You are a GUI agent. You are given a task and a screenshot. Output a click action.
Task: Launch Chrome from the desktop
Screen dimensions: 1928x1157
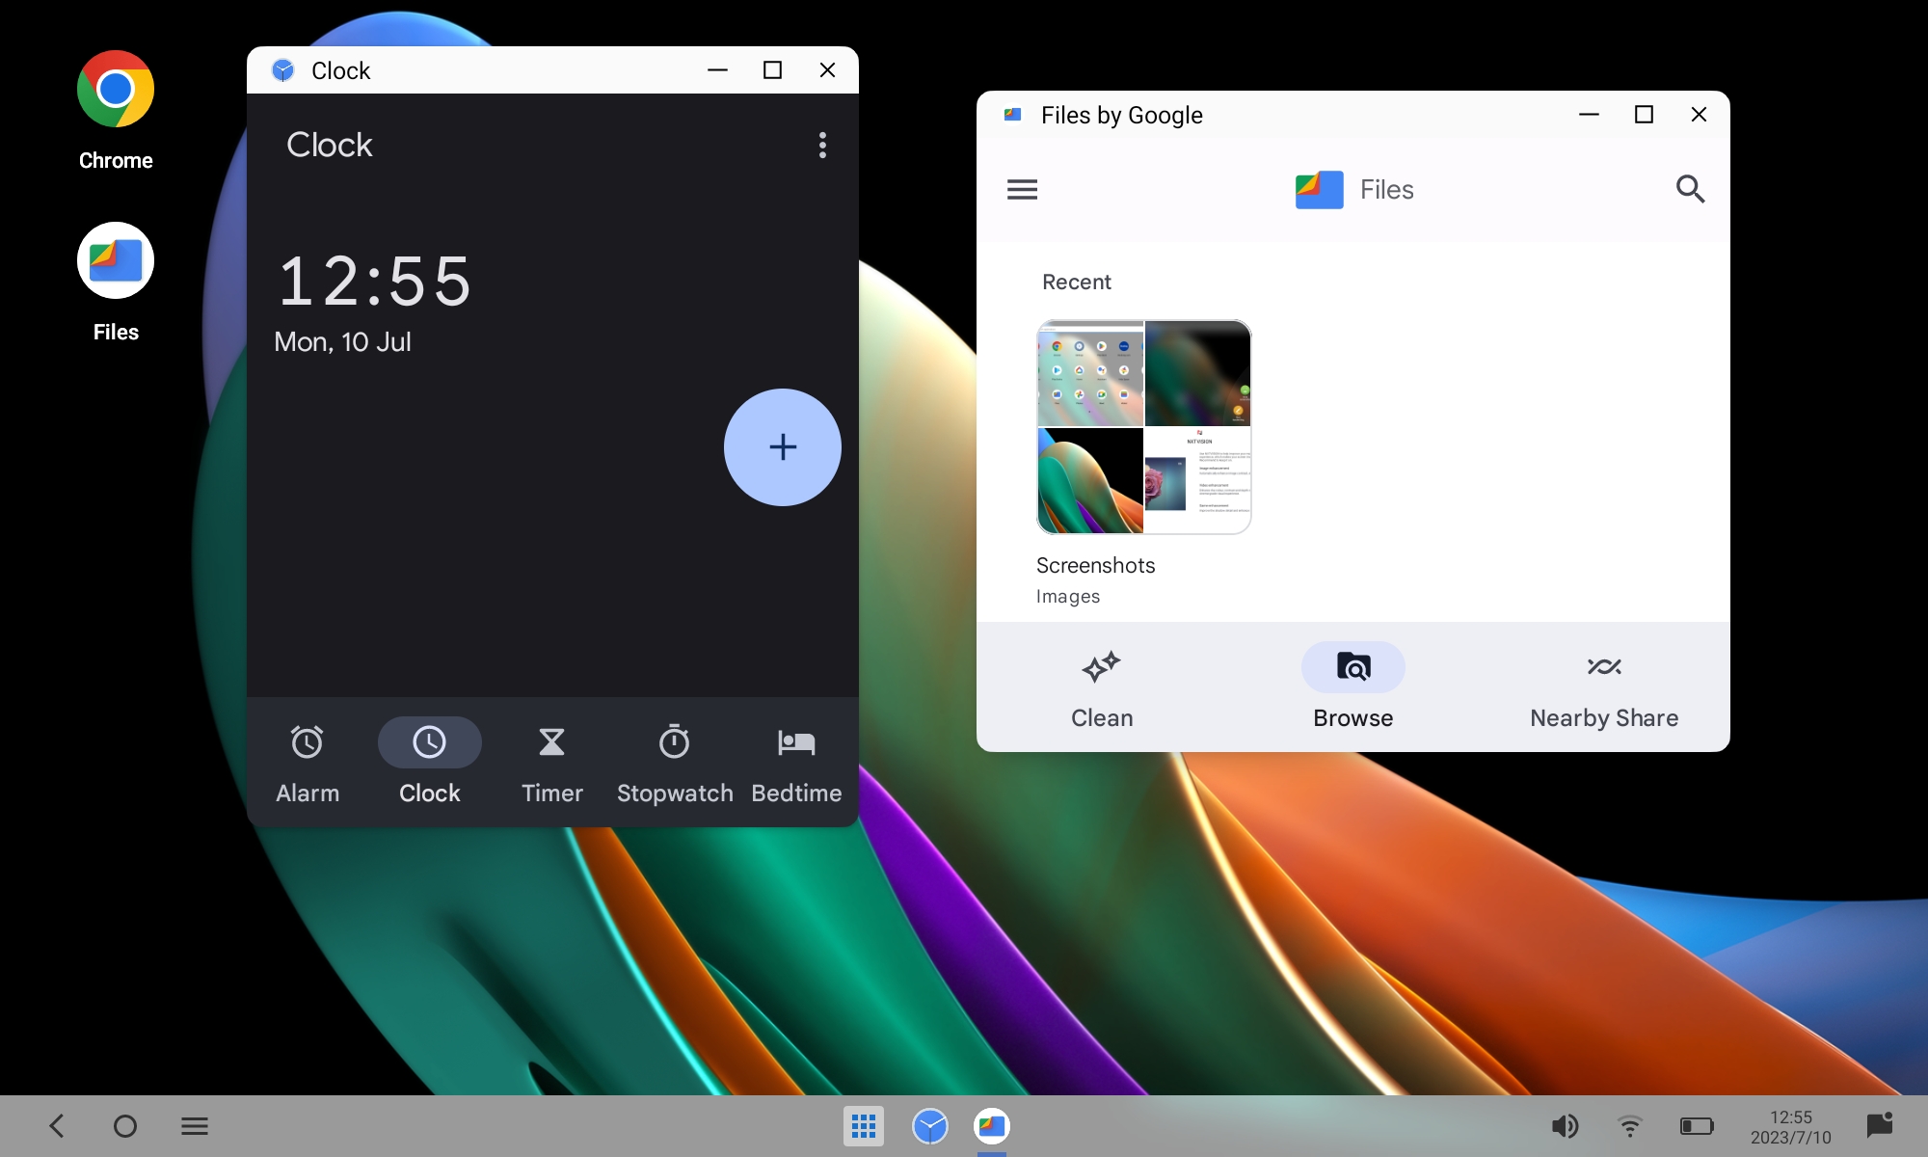point(116,90)
